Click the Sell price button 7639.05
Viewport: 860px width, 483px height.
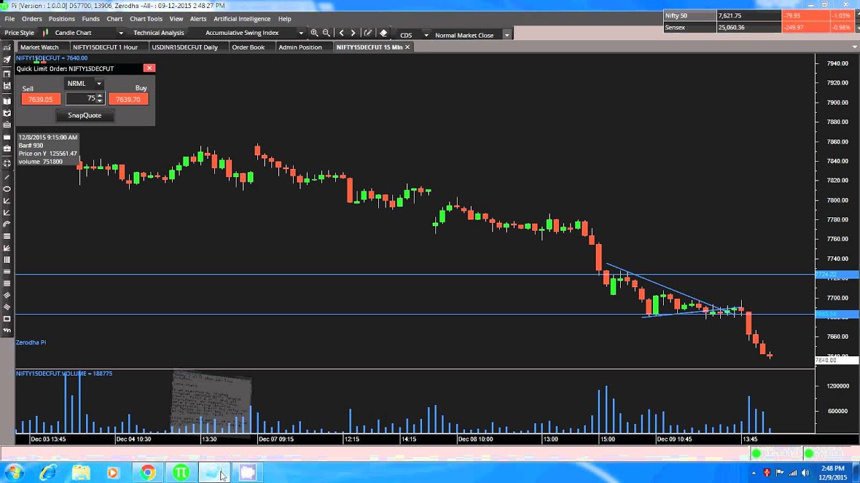point(40,99)
